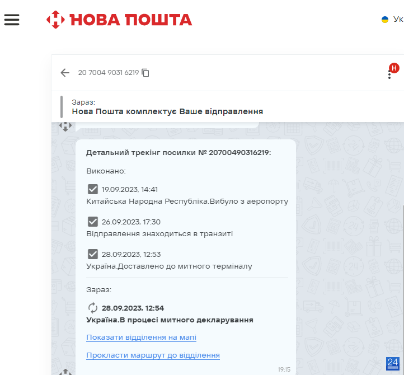Viewport: 404px width, 375px height.
Task: Click checkbox beside 26.09.2023, 17:30
Action: point(93,222)
